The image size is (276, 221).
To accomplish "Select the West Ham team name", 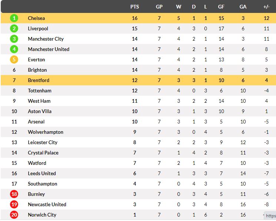I will coord(39,101).
